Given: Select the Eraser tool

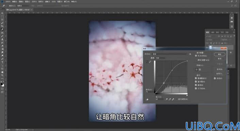Looking at the screenshot, I should [2, 46].
